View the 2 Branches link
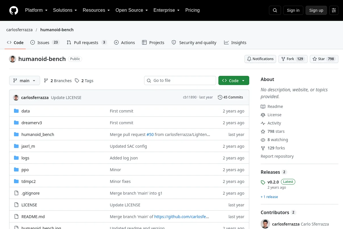343x229 pixels. pos(58,81)
